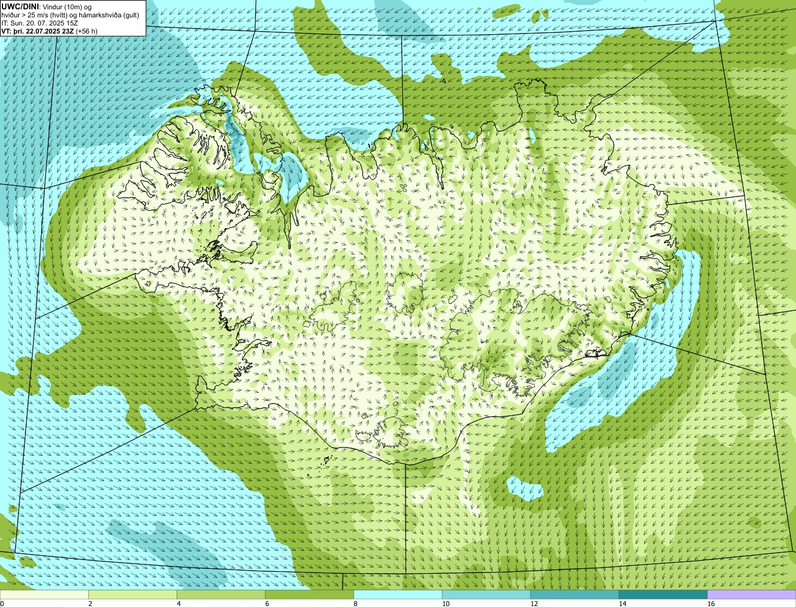Click the 'IT: Sun. 20. 07. 2025 15Z' line
This screenshot has width=796, height=608.
[39, 23]
